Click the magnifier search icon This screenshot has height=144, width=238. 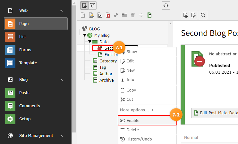(x=203, y=15)
